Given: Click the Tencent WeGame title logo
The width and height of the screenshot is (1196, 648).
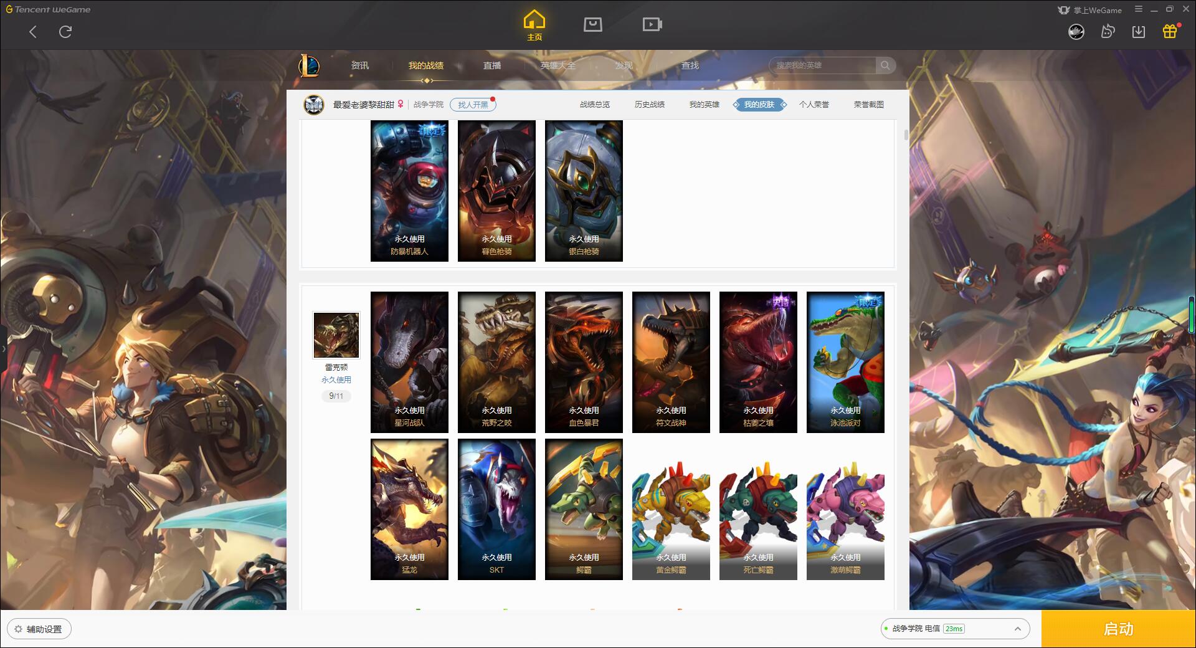Looking at the screenshot, I should (48, 9).
